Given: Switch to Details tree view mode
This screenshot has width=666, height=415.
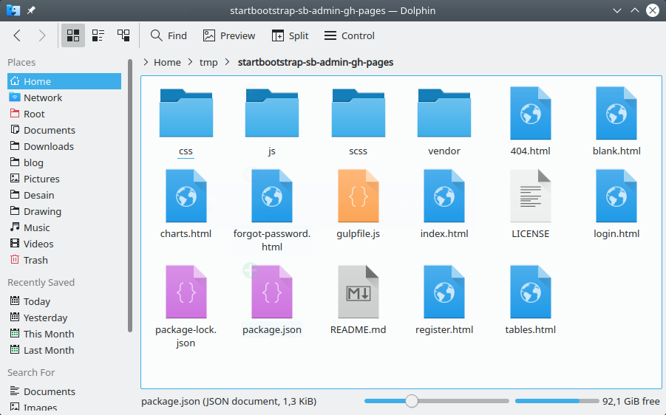Looking at the screenshot, I should [123, 35].
